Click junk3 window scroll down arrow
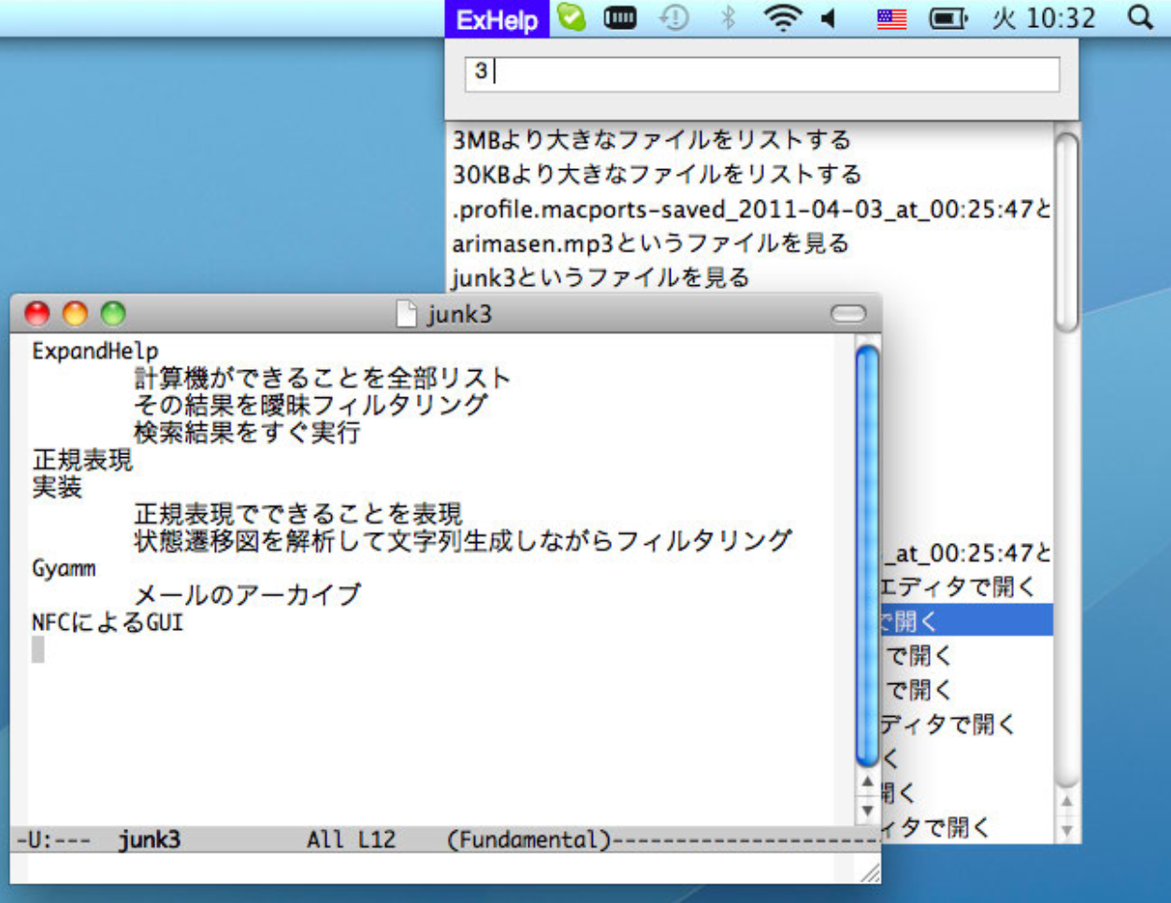The height and width of the screenshot is (903, 1171). point(867,810)
